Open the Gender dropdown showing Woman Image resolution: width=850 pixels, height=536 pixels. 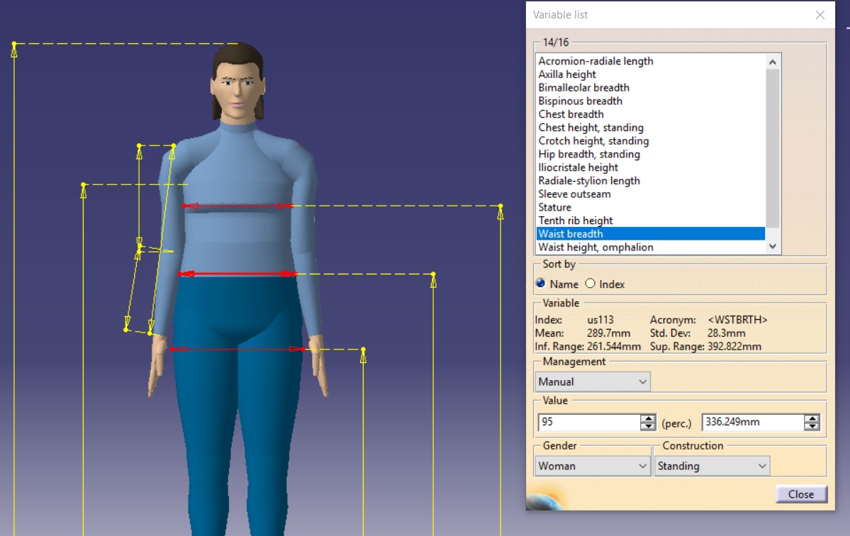[x=592, y=466]
